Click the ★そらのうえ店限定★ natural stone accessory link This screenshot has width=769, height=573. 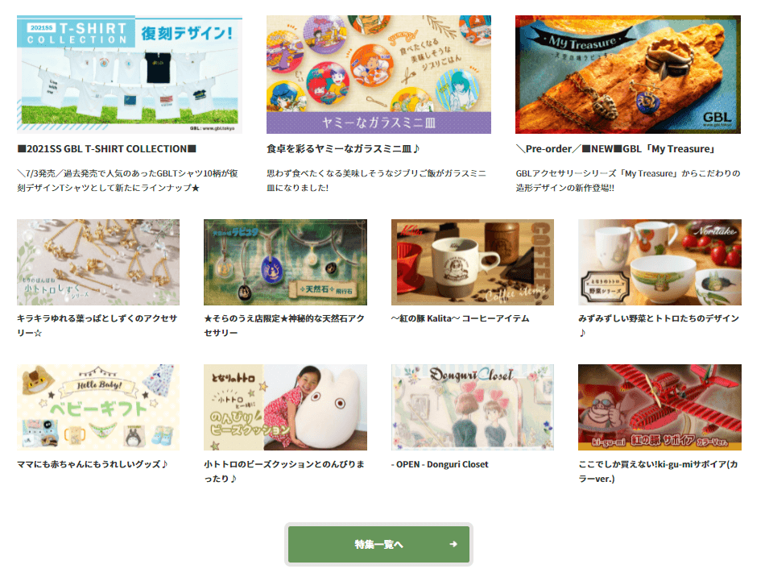284,326
